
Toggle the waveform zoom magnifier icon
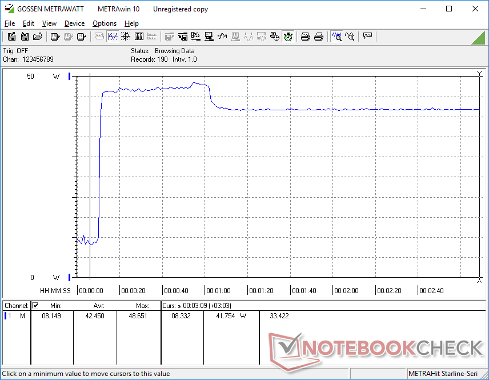[337, 37]
